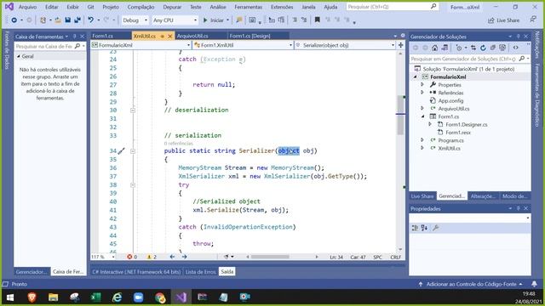Open the C# Interactive bottom tab
This screenshot has height=306, width=545.
click(x=136, y=272)
